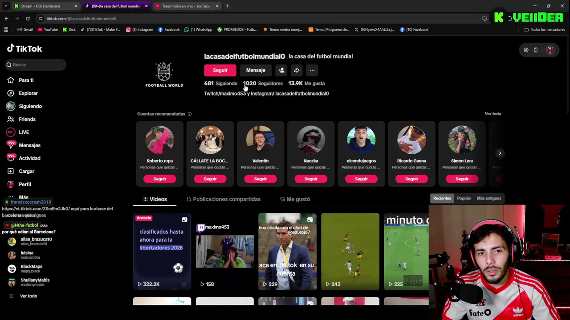570x320 pixels.
Task: Open the pinned Libertadores 2026 video
Action: [x=162, y=252]
